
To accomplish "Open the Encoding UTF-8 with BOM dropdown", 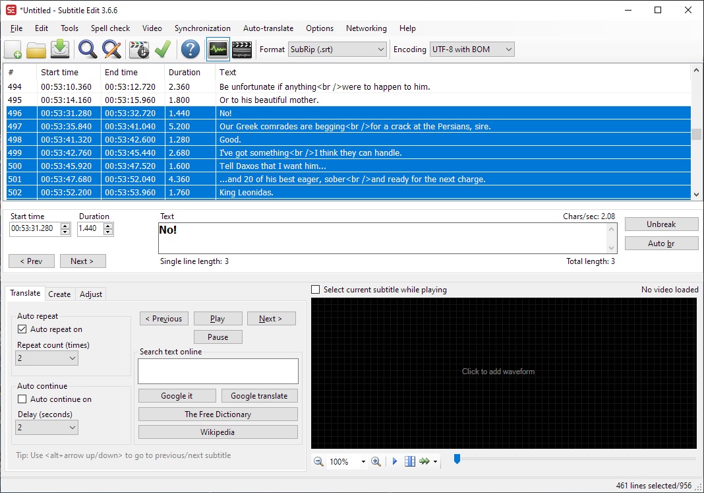I will [471, 49].
